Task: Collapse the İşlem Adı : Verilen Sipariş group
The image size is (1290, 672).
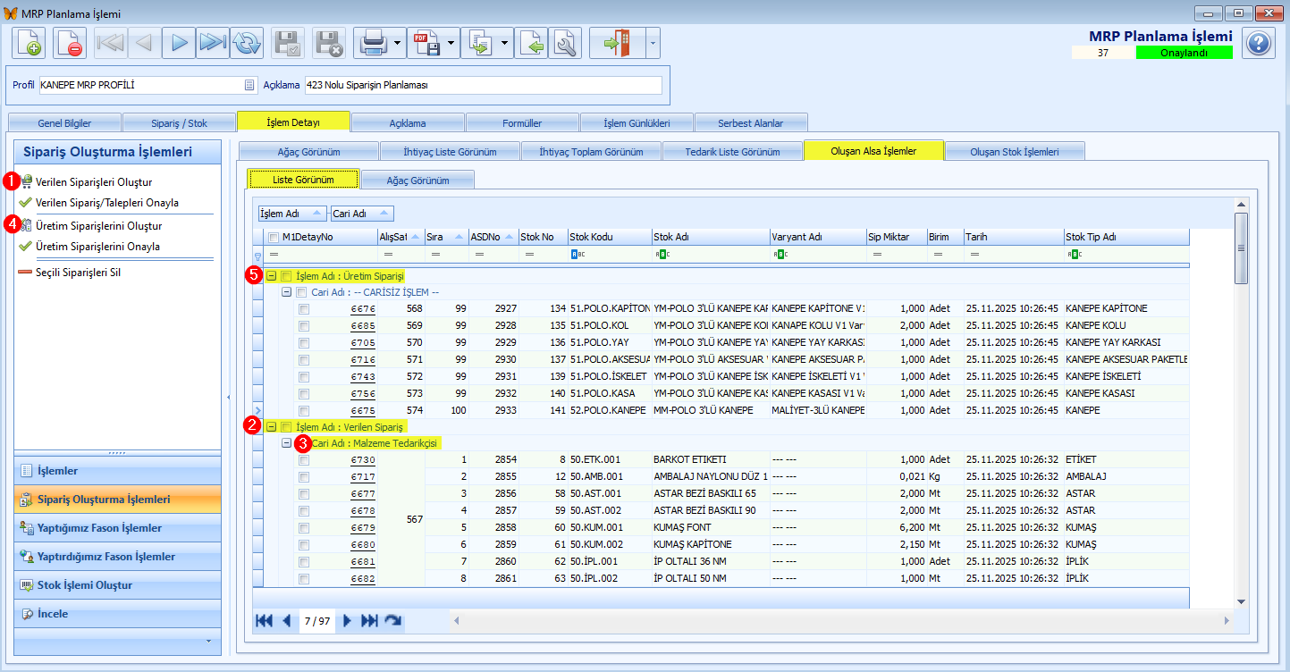Action: [x=272, y=427]
